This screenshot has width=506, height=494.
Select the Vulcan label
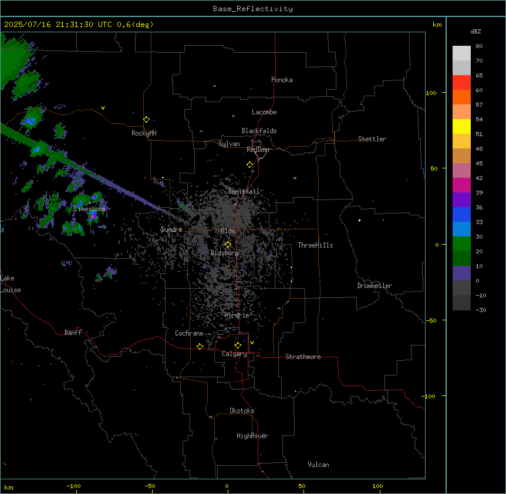[x=318, y=465]
